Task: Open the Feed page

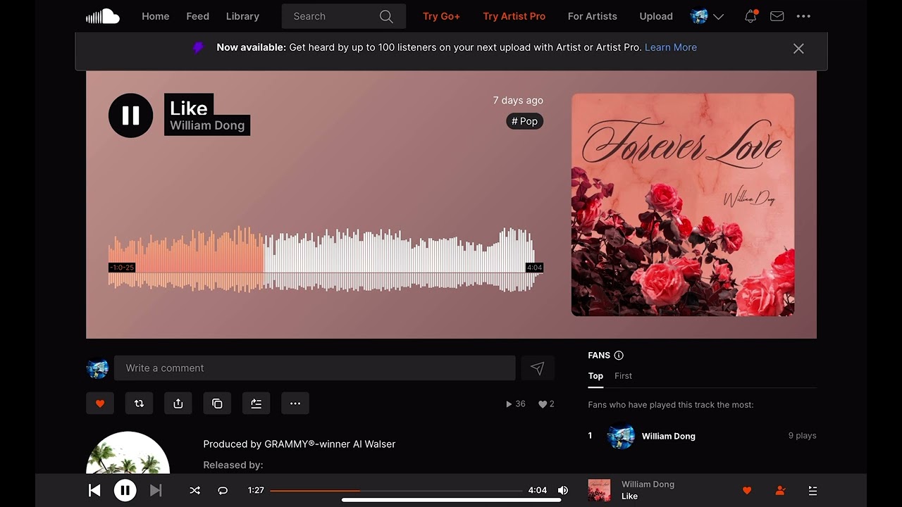Action: (x=197, y=16)
